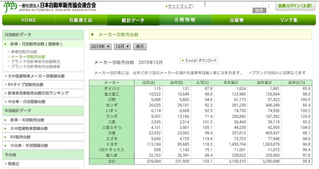
Task: Open 会員ログイン(支部) member login
Action: pyautogui.click(x=295, y=6)
